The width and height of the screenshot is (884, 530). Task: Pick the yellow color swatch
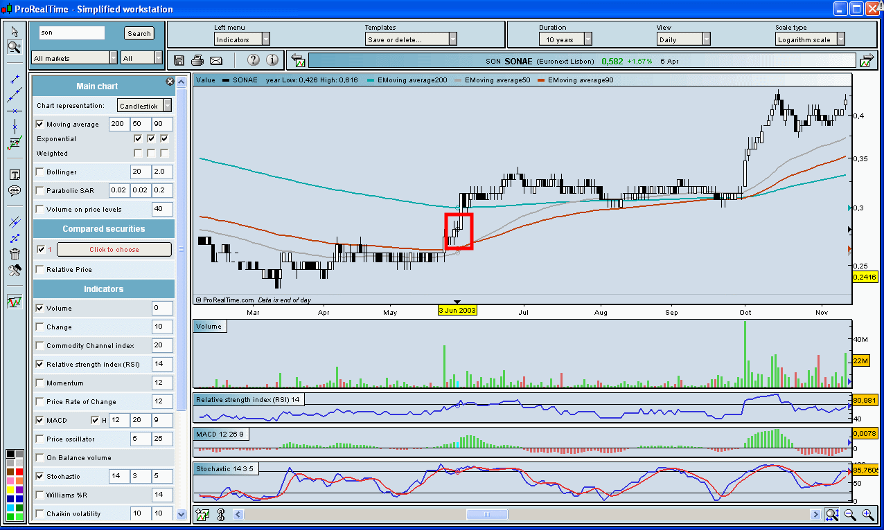pos(10,490)
